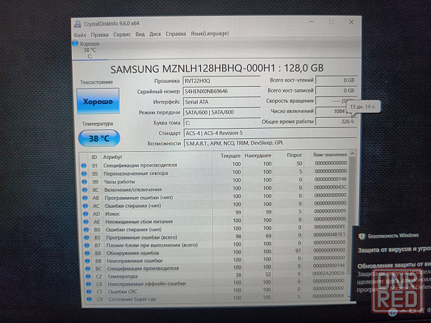Click the Всего хост-чтений value field
Screen dimensions: 431x323
[336, 80]
